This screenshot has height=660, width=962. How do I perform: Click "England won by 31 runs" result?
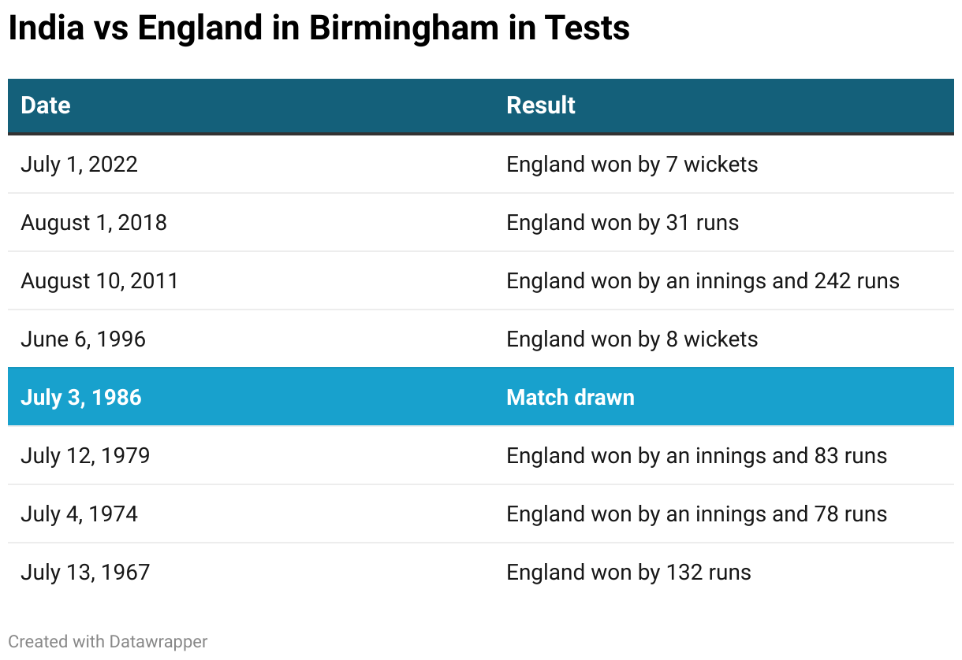coord(622,222)
